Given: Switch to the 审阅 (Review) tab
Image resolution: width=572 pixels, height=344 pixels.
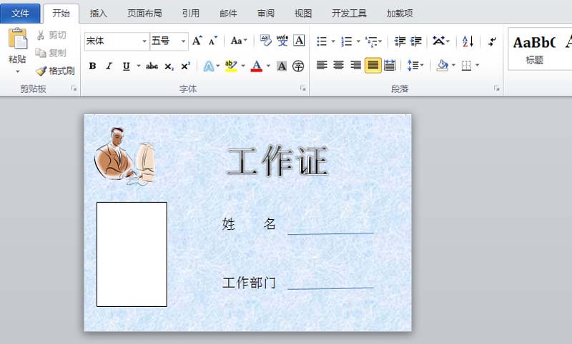Looking at the screenshot, I should [266, 14].
